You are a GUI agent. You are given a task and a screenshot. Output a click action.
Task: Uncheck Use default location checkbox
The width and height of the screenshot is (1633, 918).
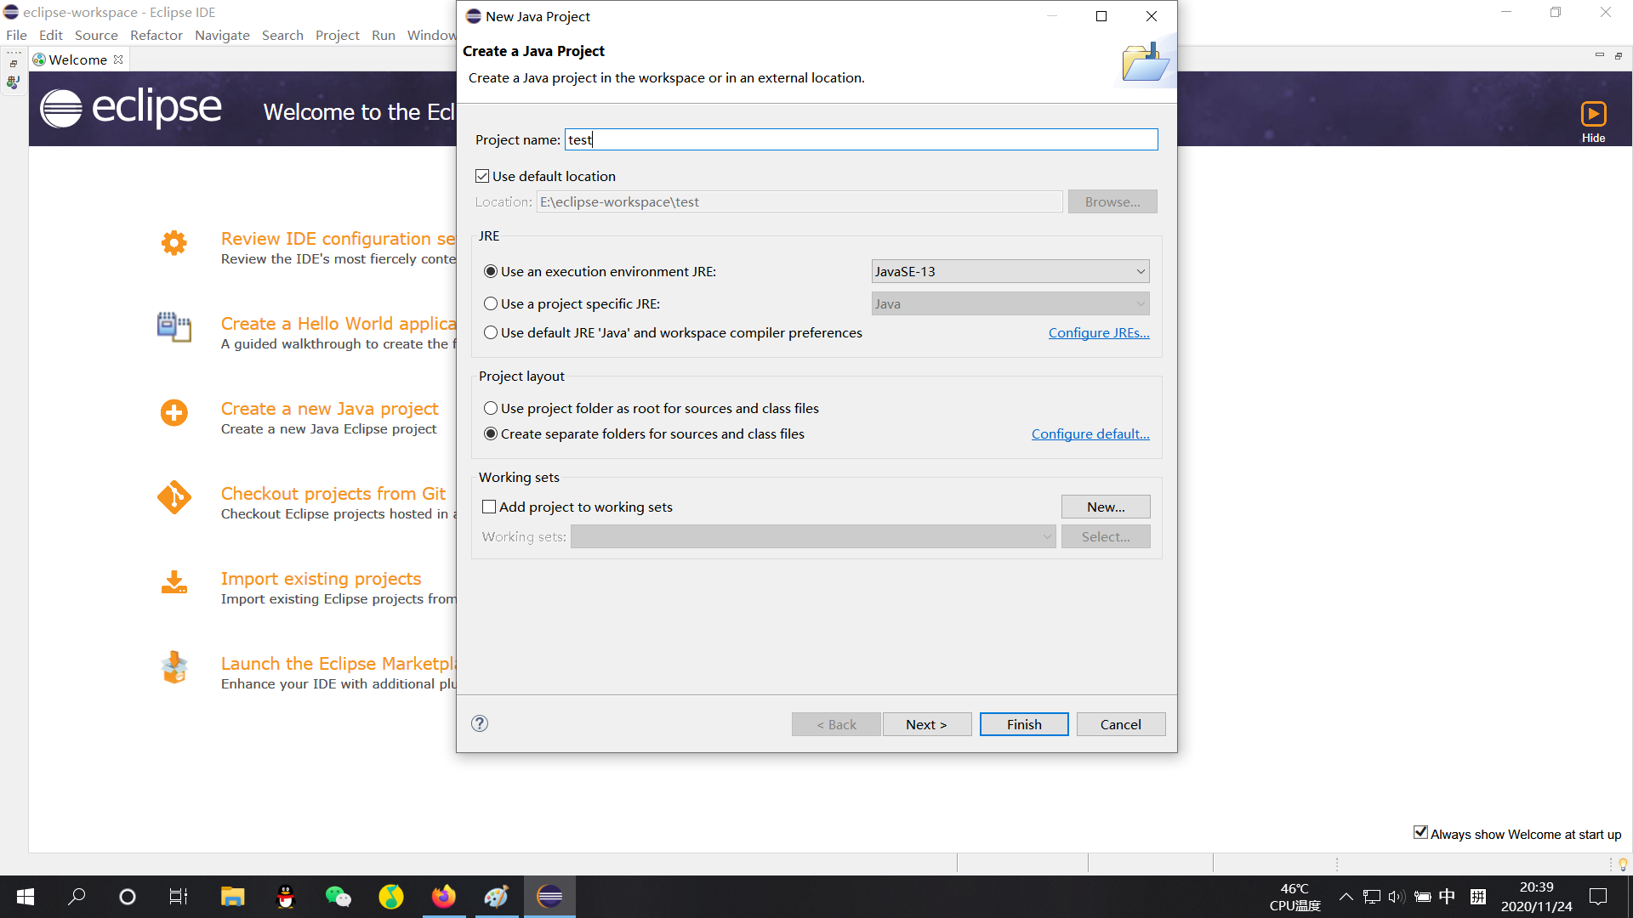(x=482, y=176)
